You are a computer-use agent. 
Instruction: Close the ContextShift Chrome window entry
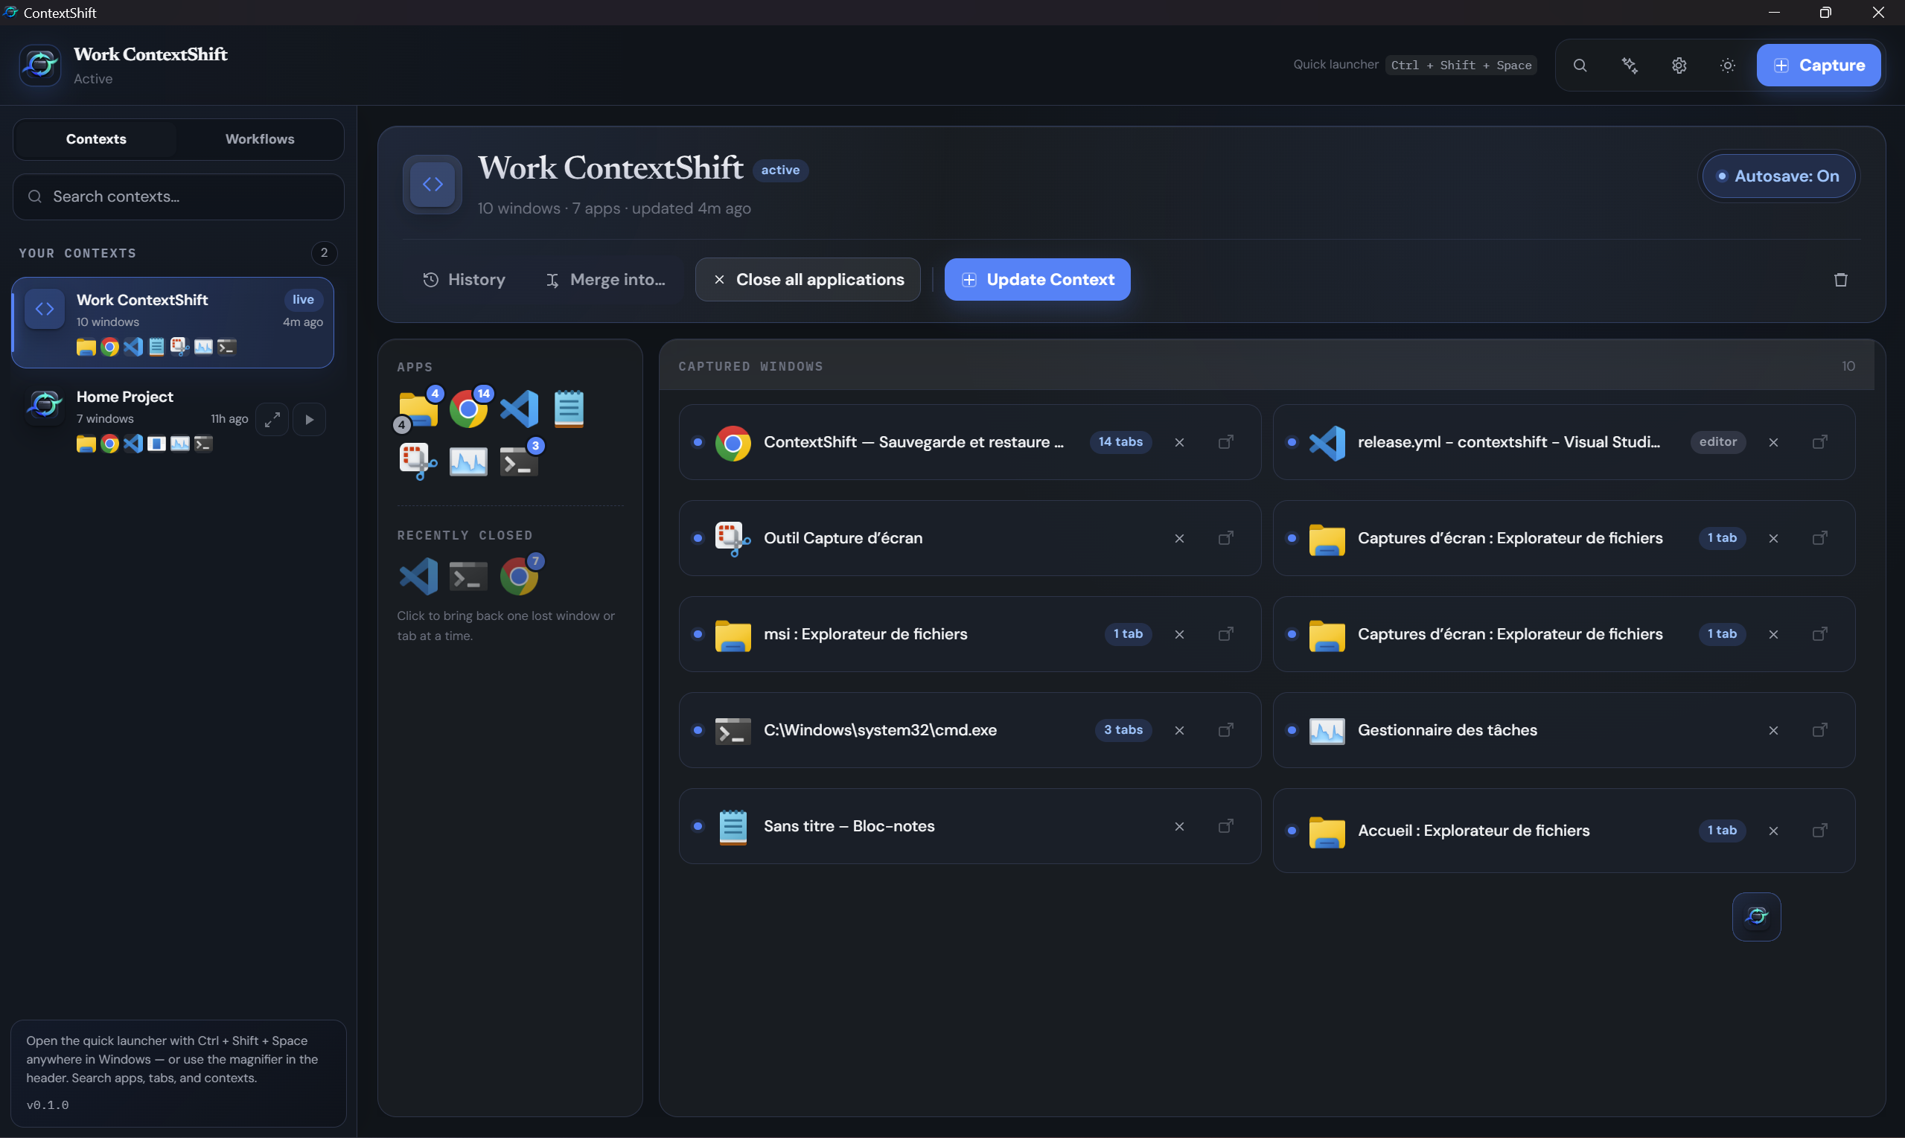click(x=1179, y=442)
